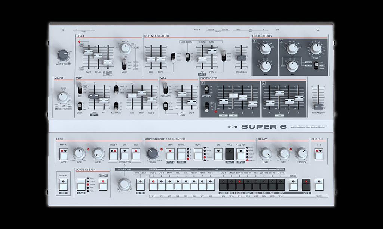The image size is (383, 229).
Task: Click the LFO2 Delay knob
Action: click(98, 154)
